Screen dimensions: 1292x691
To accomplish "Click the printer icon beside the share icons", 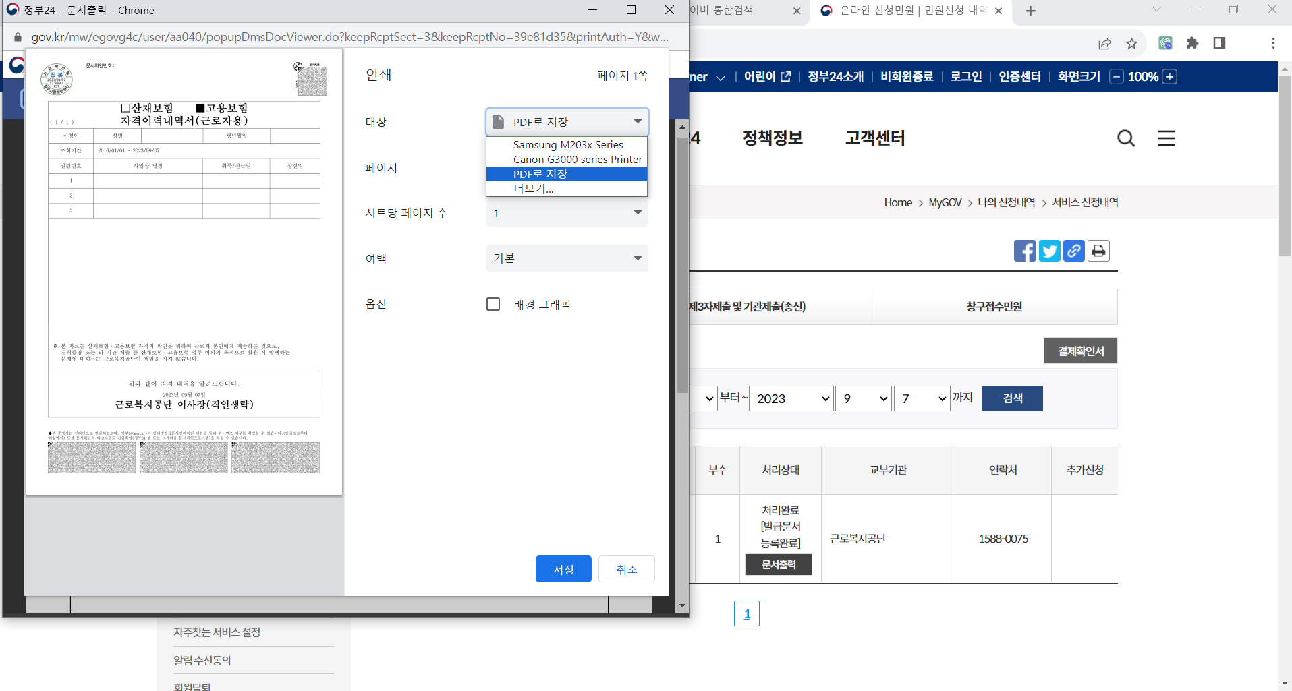I will [1098, 250].
